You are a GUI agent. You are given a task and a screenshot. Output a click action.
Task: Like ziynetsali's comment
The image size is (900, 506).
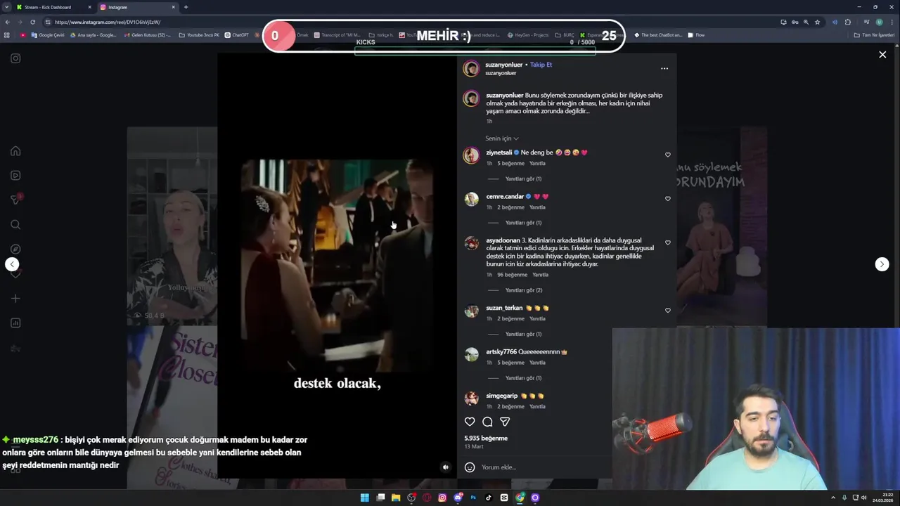click(667, 155)
